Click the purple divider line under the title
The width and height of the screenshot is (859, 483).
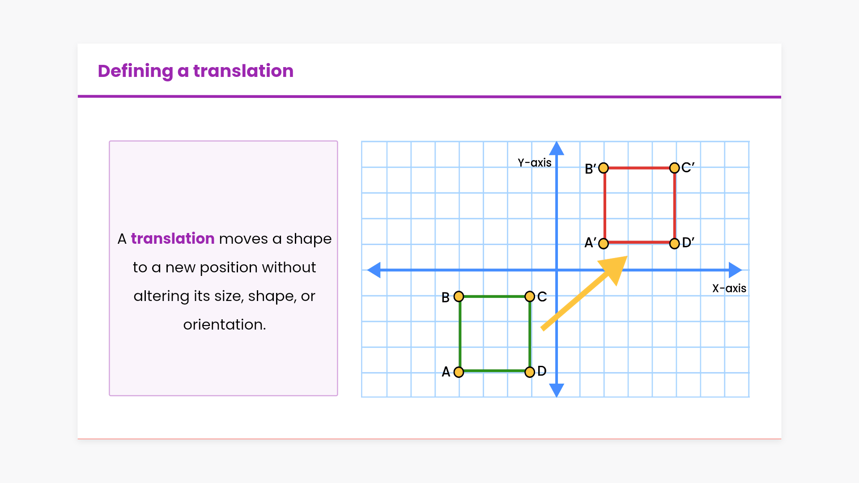point(429,97)
